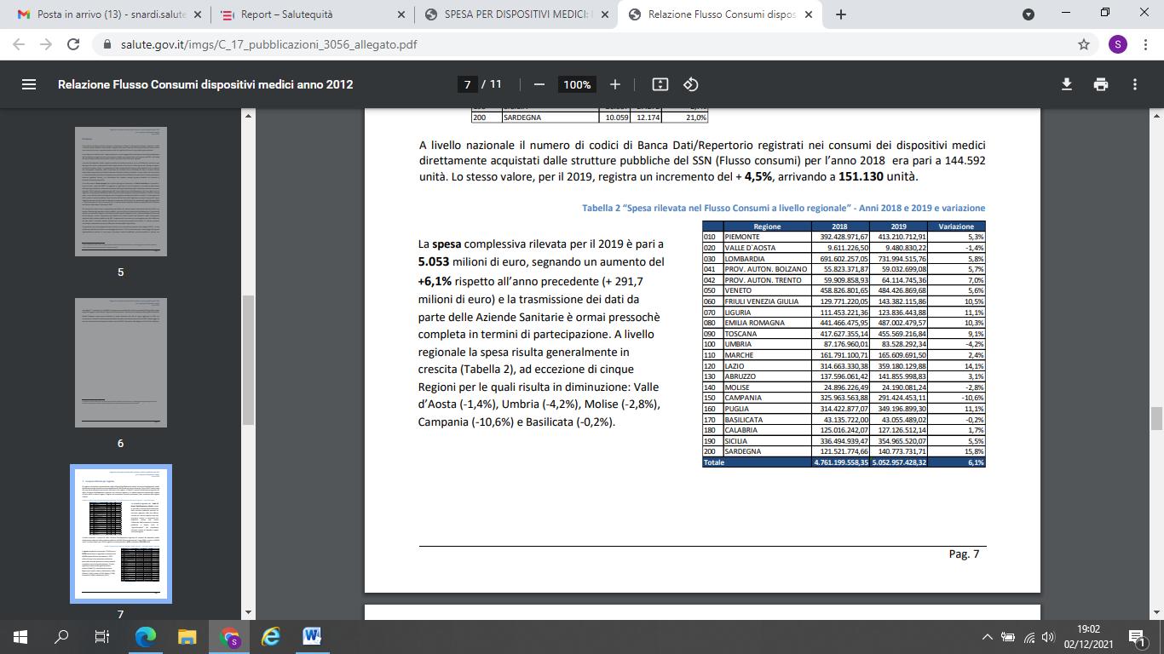The height and width of the screenshot is (654, 1164).
Task: Click the 2018 column header
Action: [839, 227]
